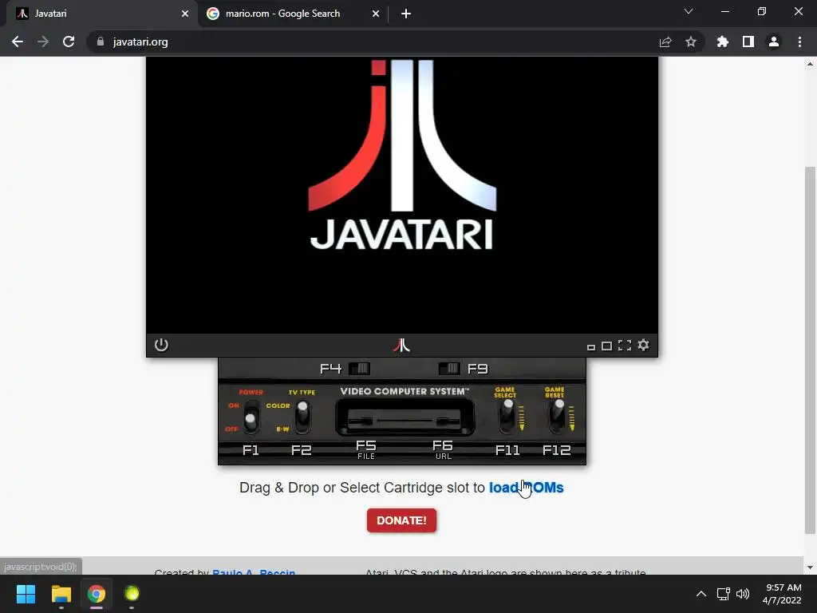Toggle the F4 difficulty switch
Screen dimensions: 817x613
tap(360, 369)
